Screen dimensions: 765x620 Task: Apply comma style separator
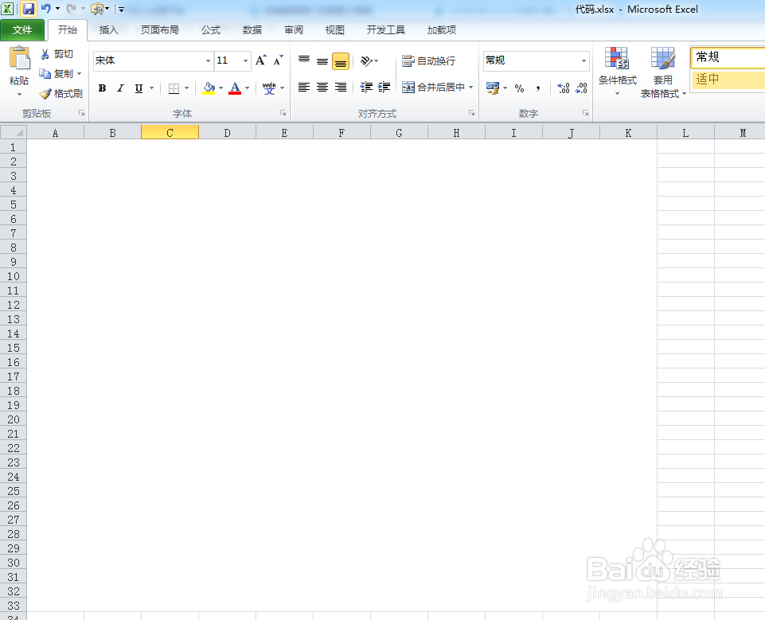pyautogui.click(x=537, y=88)
